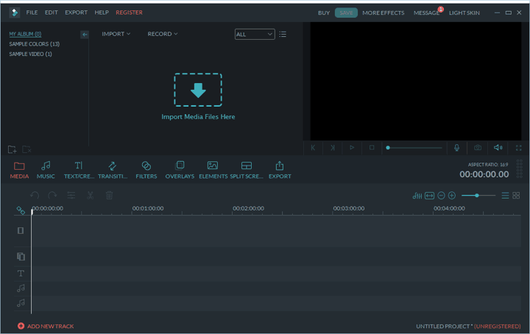
Task: Click the undo icon
Action: pyautogui.click(x=35, y=195)
